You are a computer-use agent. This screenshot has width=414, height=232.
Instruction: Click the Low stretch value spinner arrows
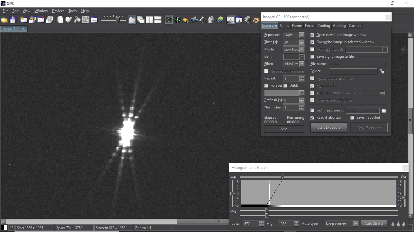pyautogui.click(x=262, y=224)
